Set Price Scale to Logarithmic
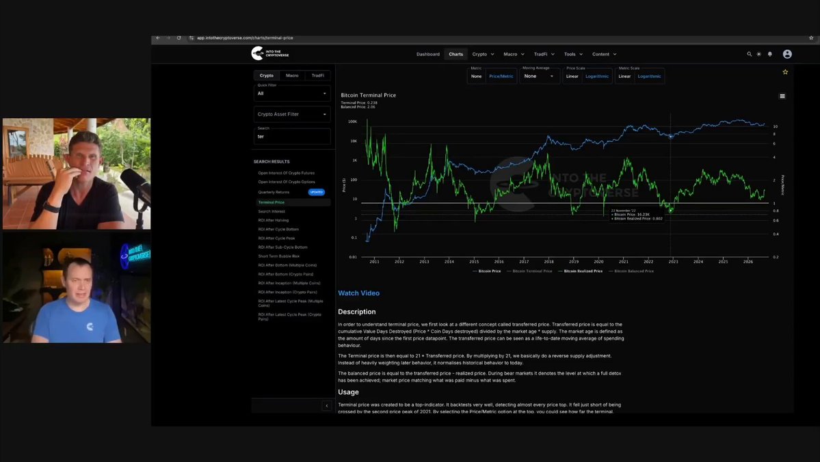Image resolution: width=820 pixels, height=462 pixels. point(596,77)
